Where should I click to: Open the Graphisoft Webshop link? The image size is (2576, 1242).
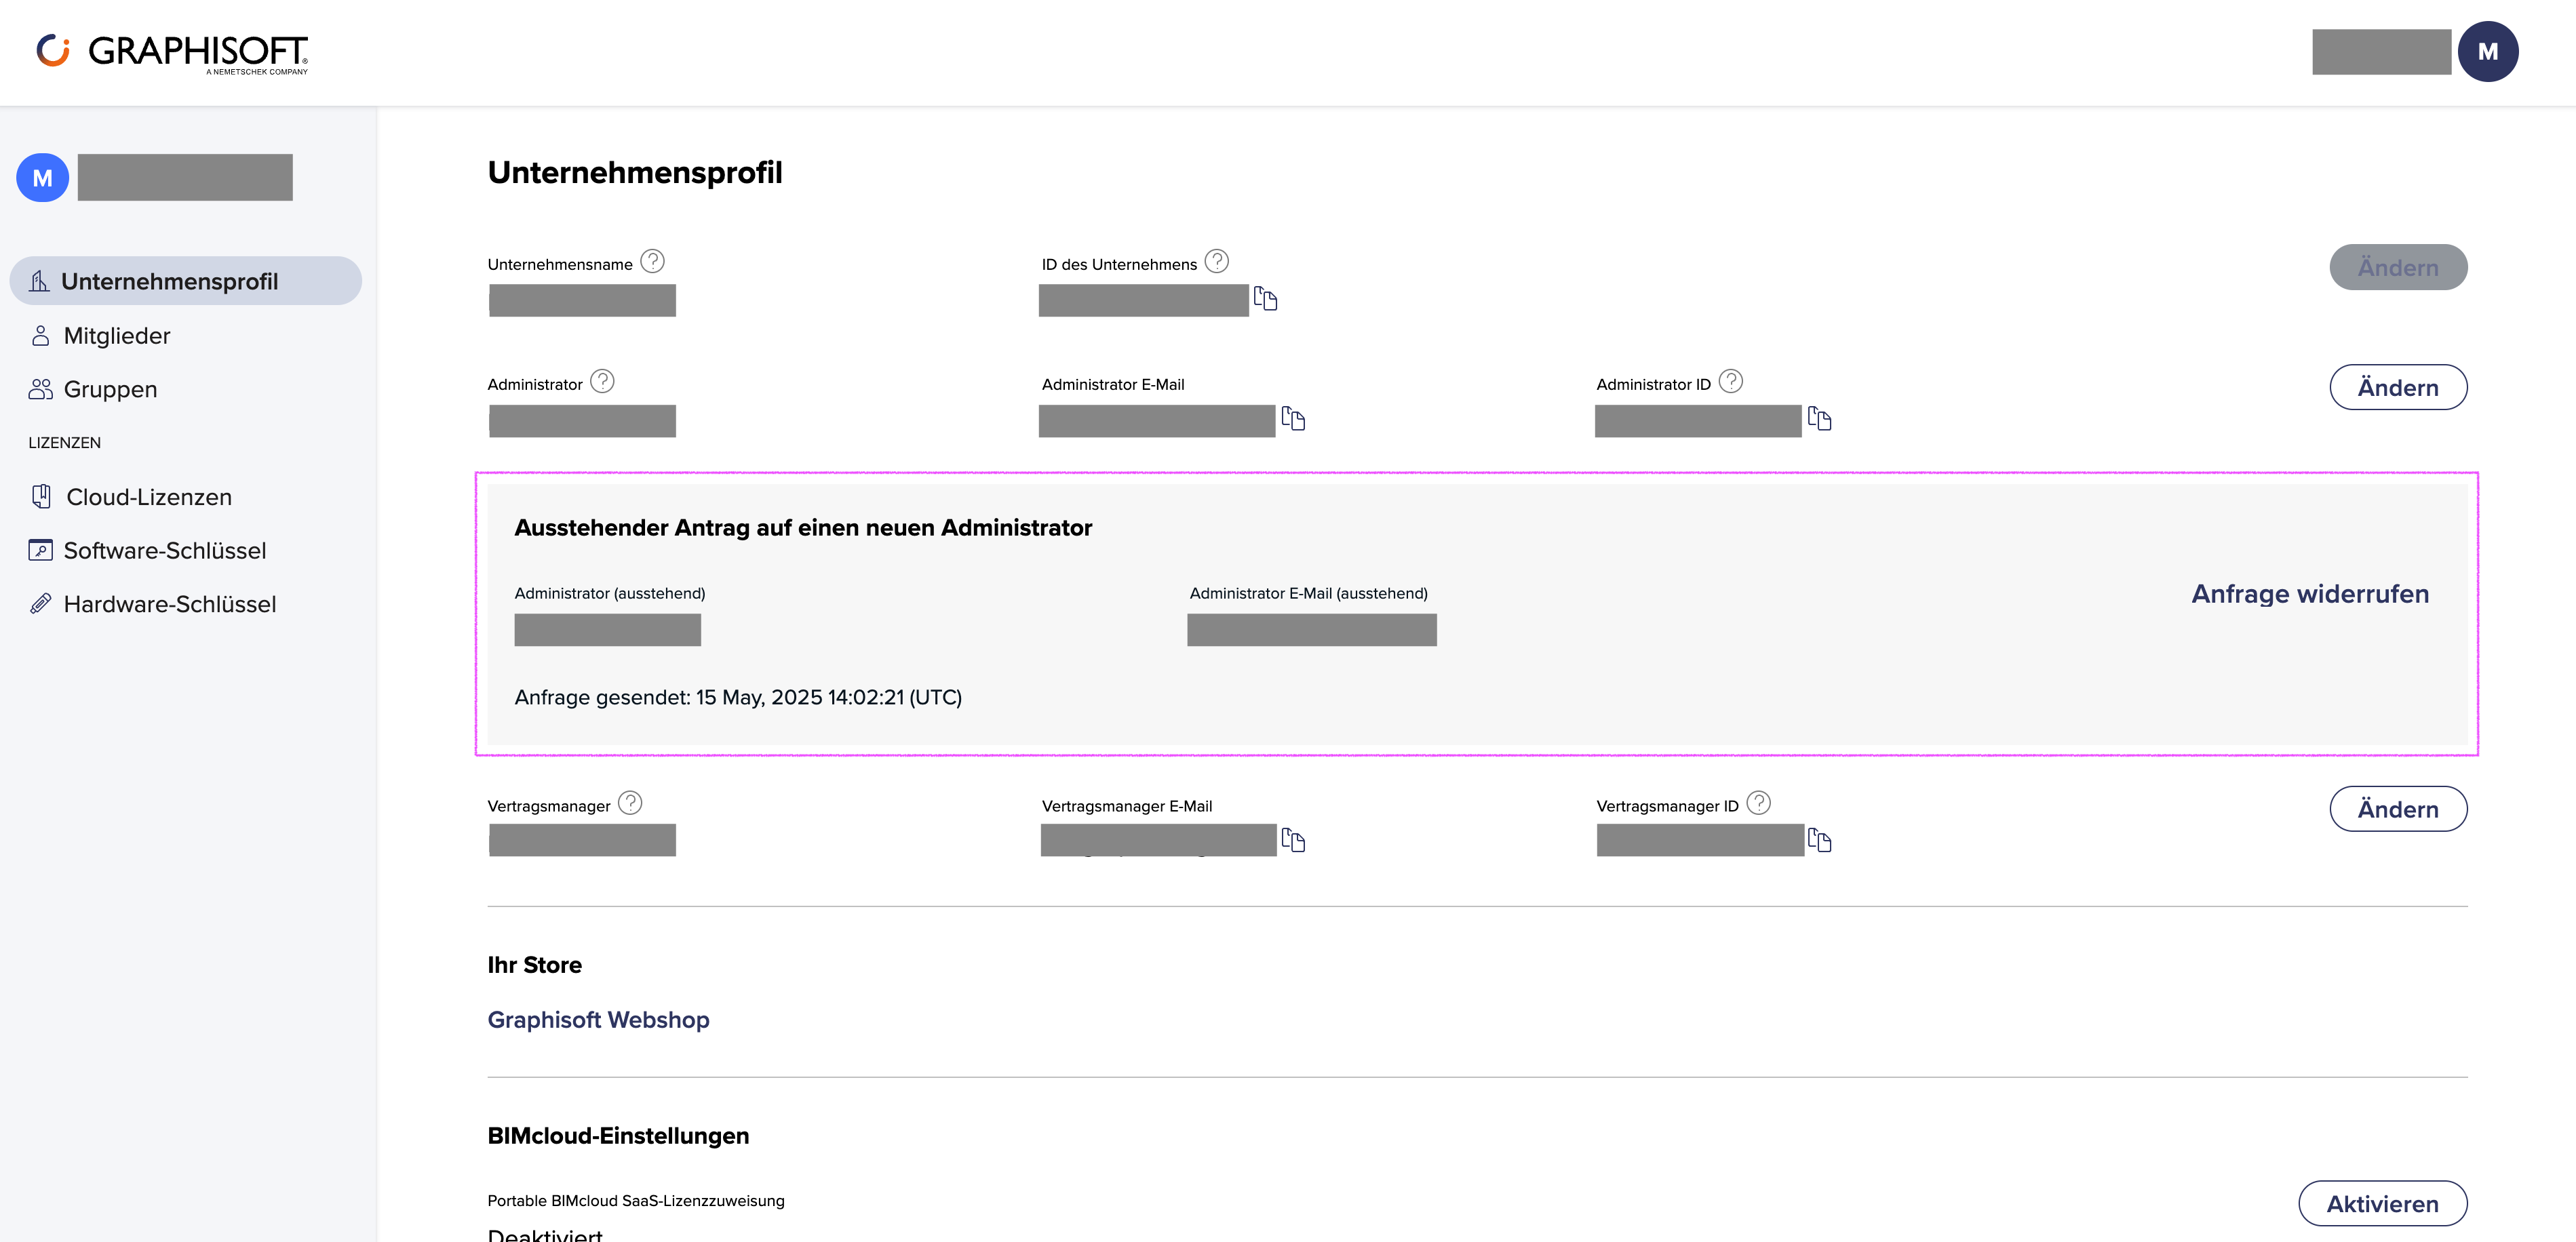[x=598, y=1020]
